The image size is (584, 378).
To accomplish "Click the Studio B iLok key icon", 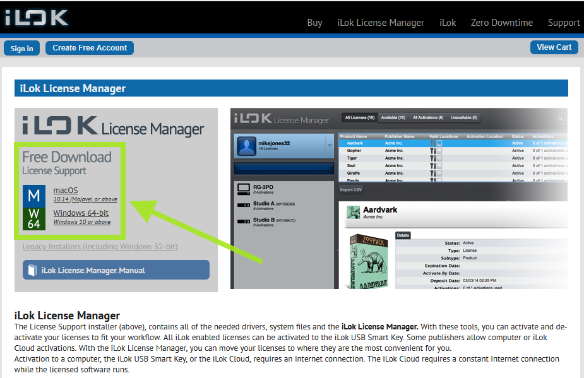I will coord(244,221).
